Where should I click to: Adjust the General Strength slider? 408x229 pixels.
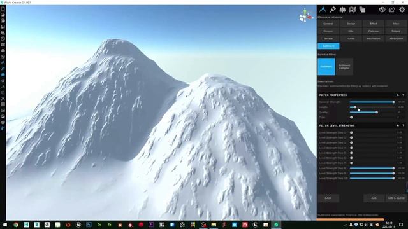pyautogui.click(x=372, y=102)
